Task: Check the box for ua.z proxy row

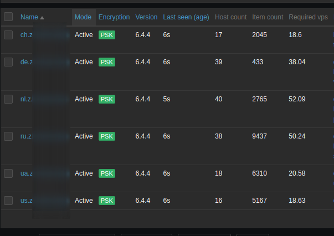Action: pyautogui.click(x=8, y=173)
